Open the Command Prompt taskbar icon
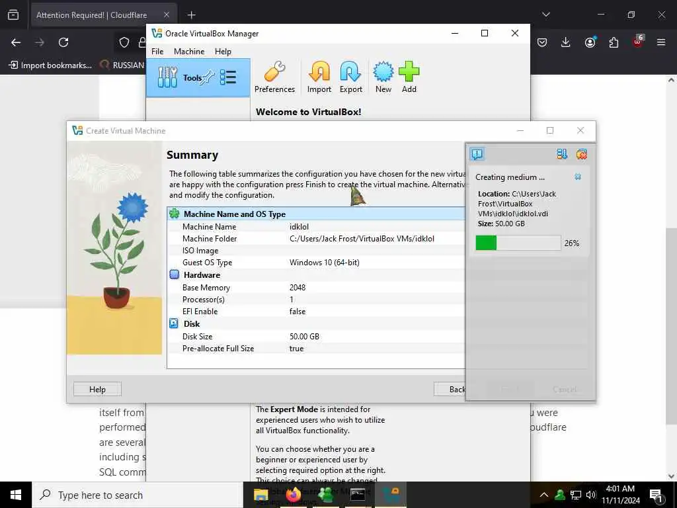This screenshot has width=677, height=508. [x=358, y=495]
